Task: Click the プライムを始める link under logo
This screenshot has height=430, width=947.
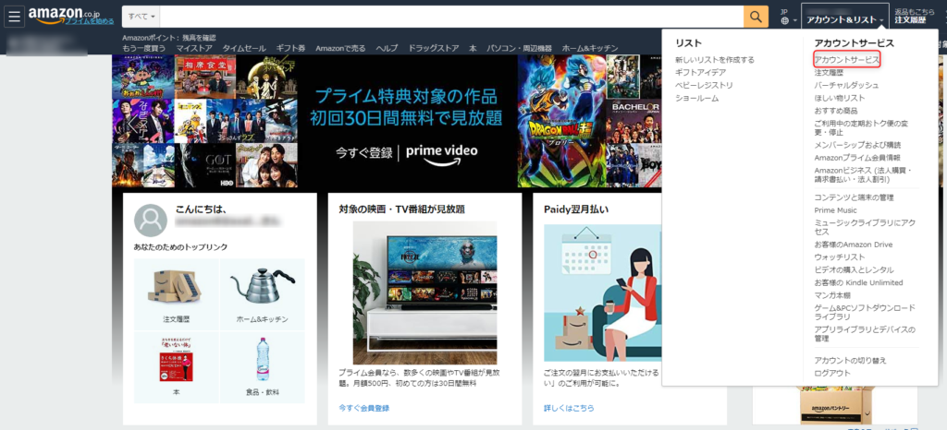Action: tap(90, 21)
